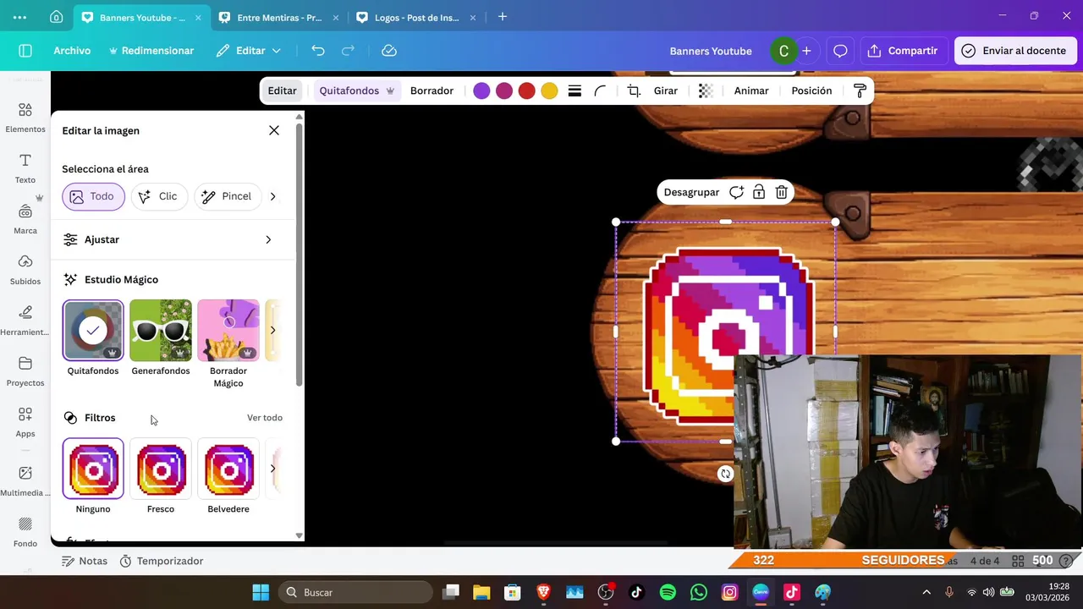Toggle the sidebar panel icon beside Archivo
1083x609 pixels.
click(25, 51)
